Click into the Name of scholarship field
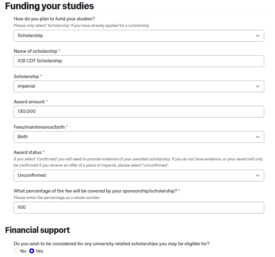 coord(139,61)
